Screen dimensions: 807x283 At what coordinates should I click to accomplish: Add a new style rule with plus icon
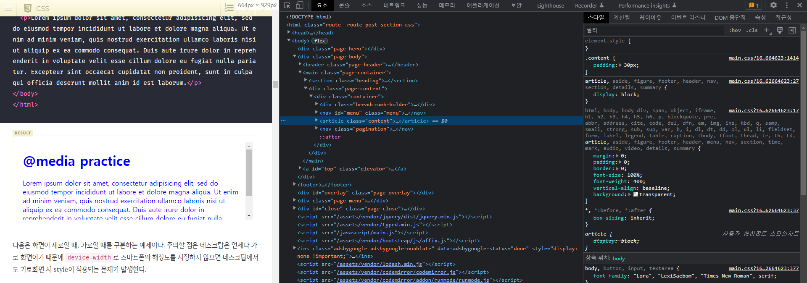click(767, 30)
